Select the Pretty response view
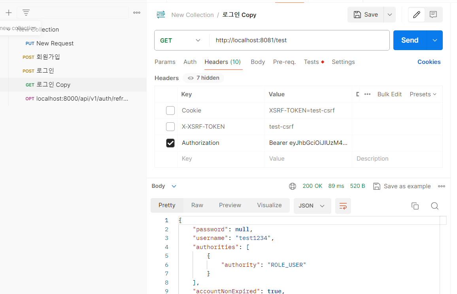This screenshot has height=294, width=457. (167, 205)
